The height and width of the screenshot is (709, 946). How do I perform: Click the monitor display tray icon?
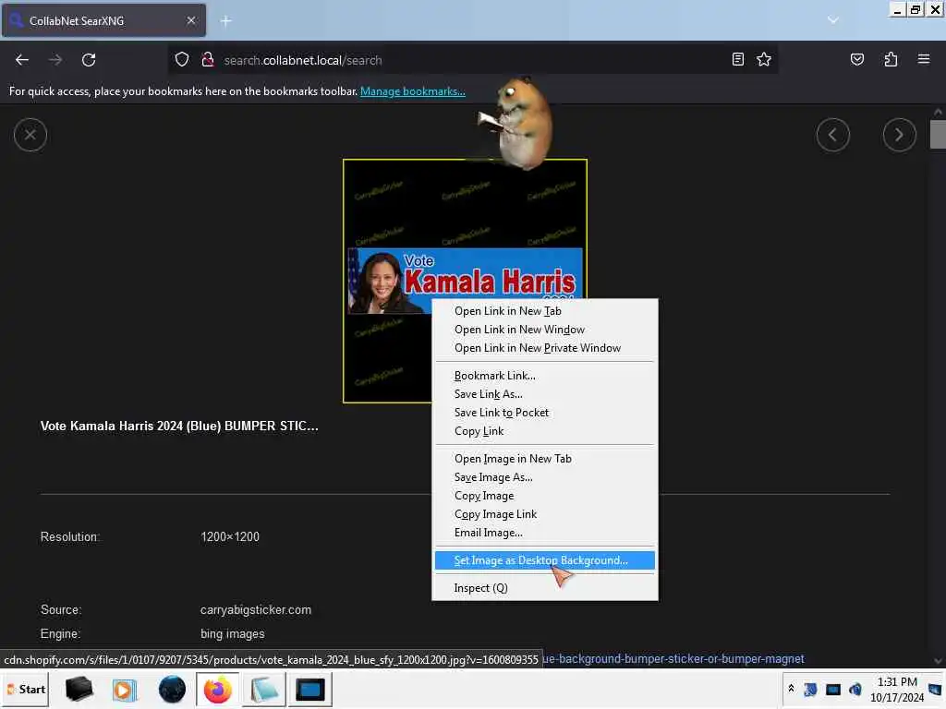coord(833,689)
